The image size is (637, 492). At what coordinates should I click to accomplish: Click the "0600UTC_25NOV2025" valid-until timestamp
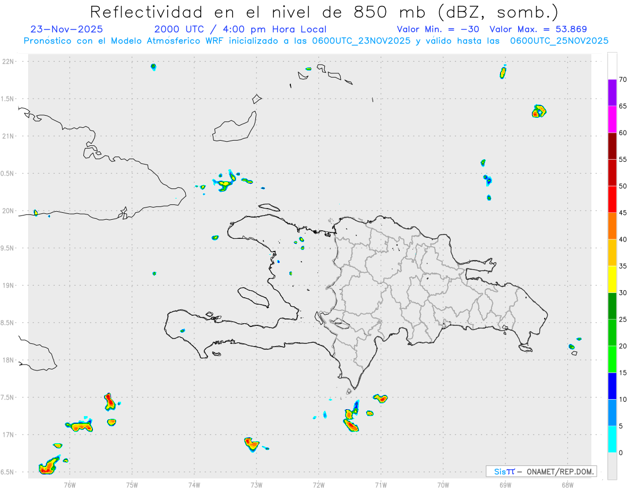click(x=559, y=41)
